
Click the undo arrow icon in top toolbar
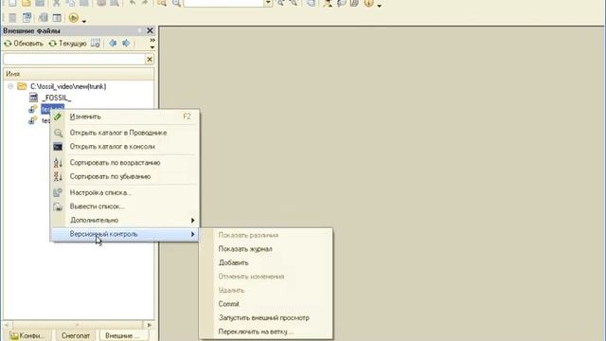pos(133,3)
